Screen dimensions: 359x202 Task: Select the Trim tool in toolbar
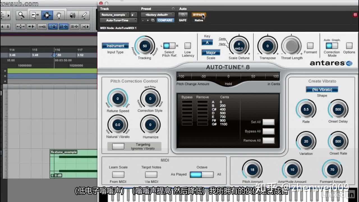point(35,15)
